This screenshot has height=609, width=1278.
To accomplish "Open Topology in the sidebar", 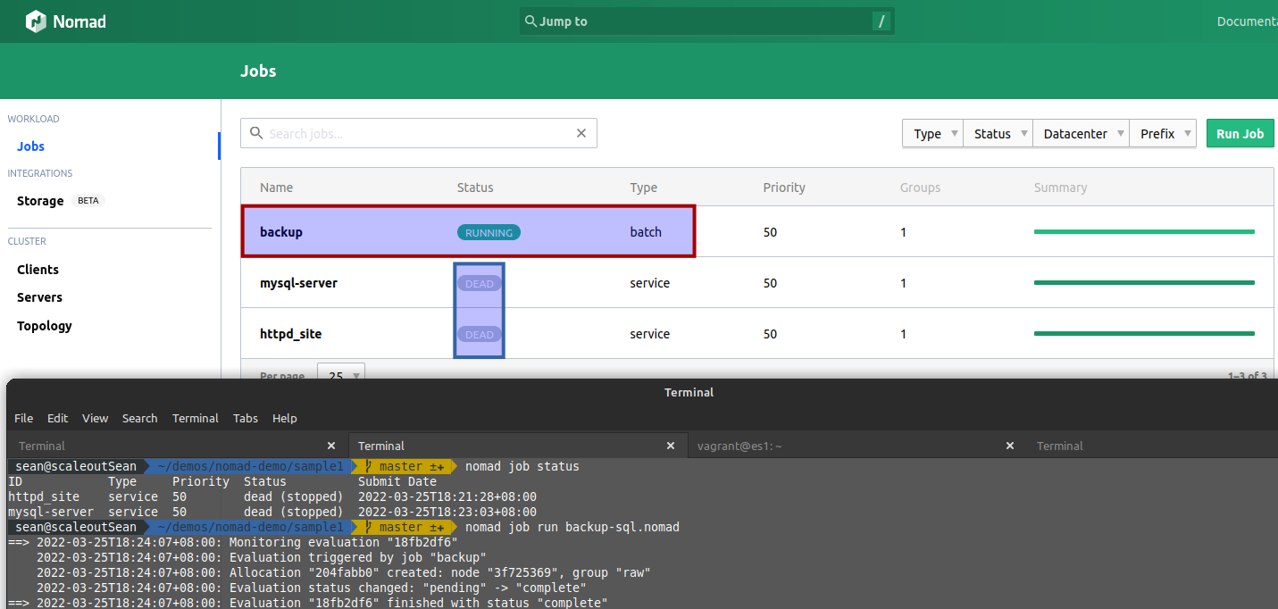I will (45, 326).
